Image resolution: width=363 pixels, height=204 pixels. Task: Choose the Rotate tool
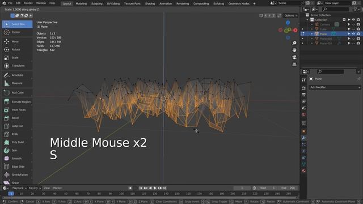pyautogui.click(x=17, y=49)
